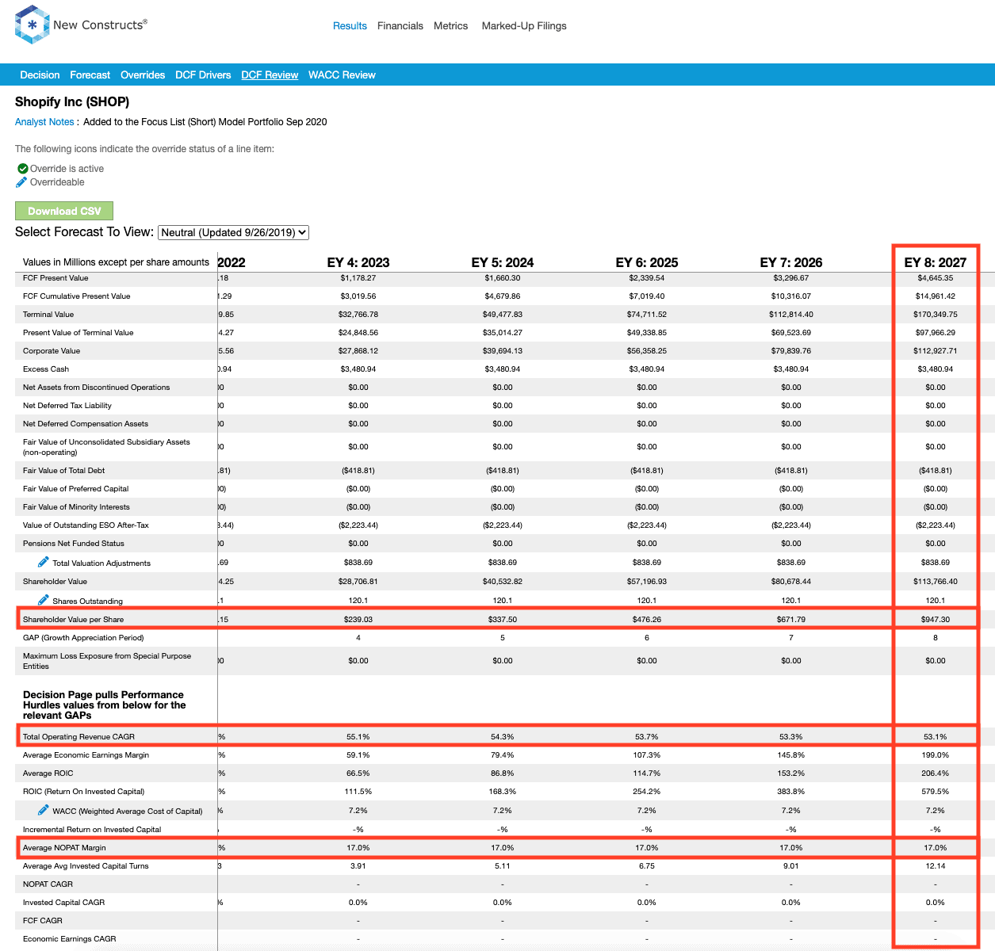Click the Download CSV button

[x=64, y=211]
